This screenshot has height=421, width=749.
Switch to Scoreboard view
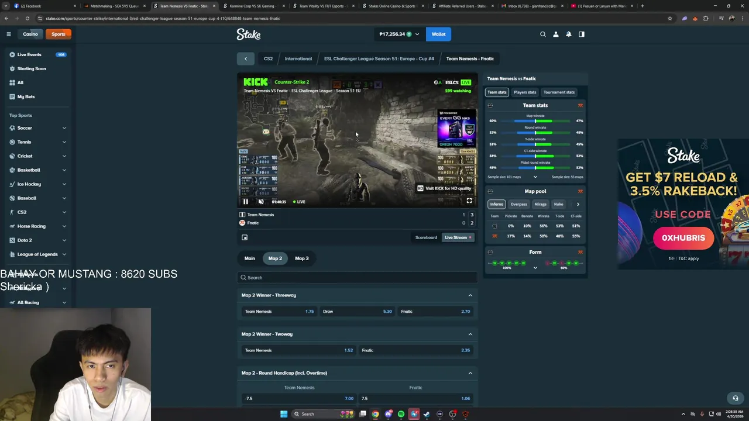pyautogui.click(x=426, y=237)
